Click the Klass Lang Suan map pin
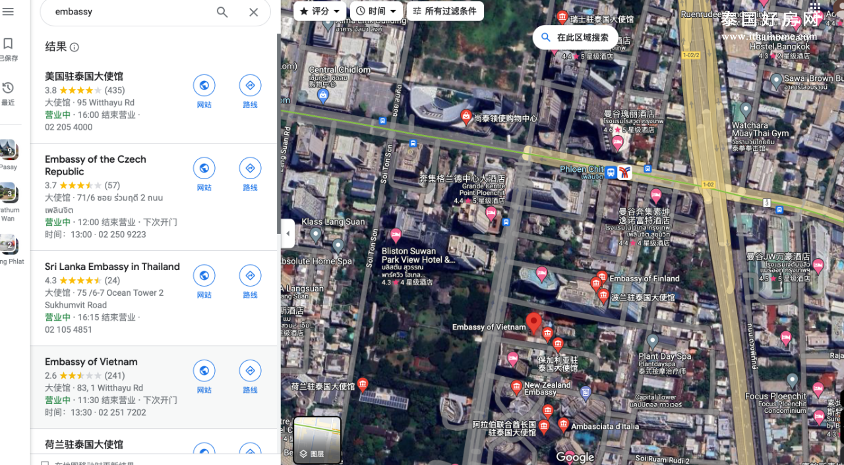The image size is (844, 465). tap(316, 234)
